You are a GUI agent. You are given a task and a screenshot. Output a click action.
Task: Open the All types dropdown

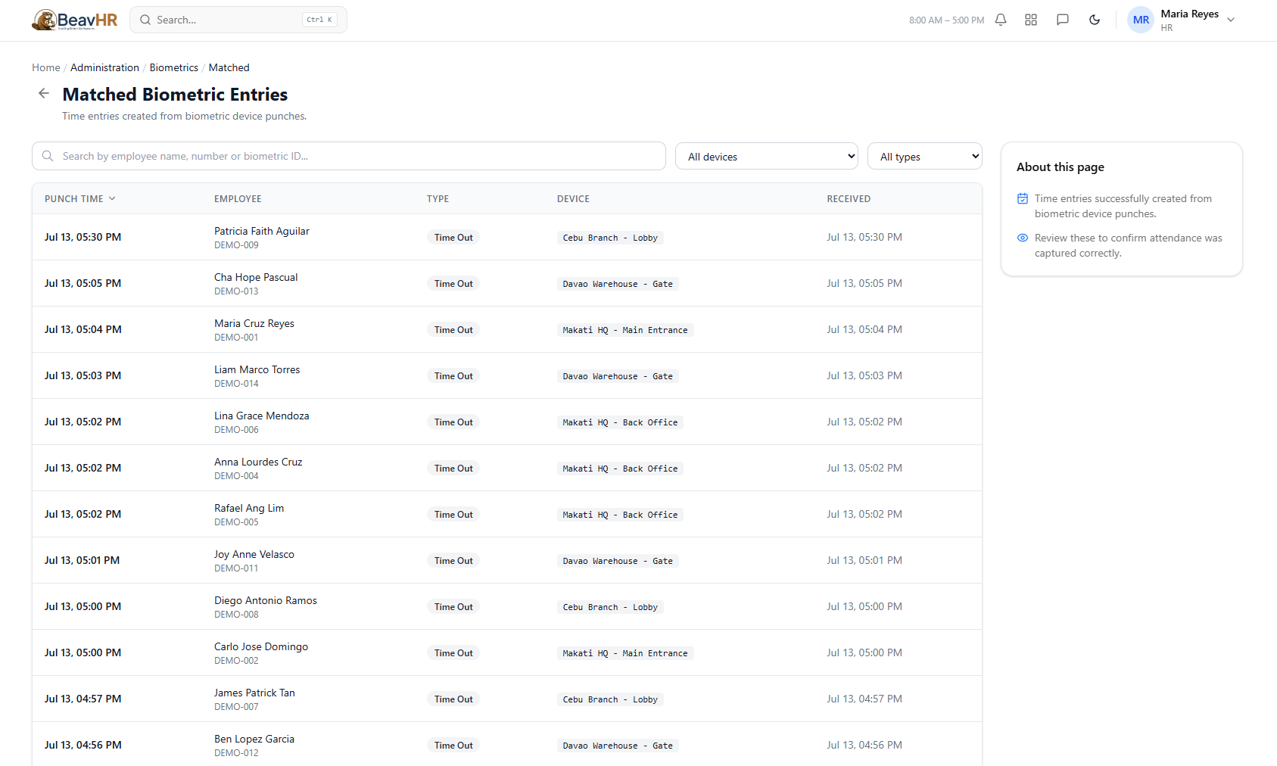point(925,157)
